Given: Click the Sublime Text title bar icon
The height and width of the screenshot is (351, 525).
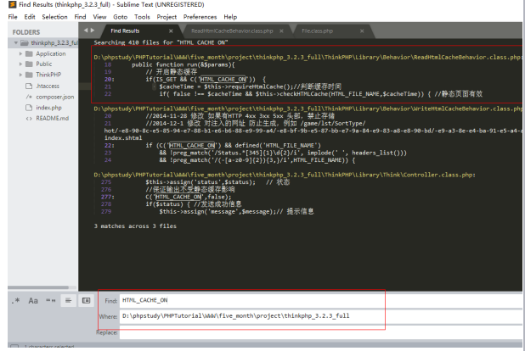Looking at the screenshot, I should click(12, 4).
